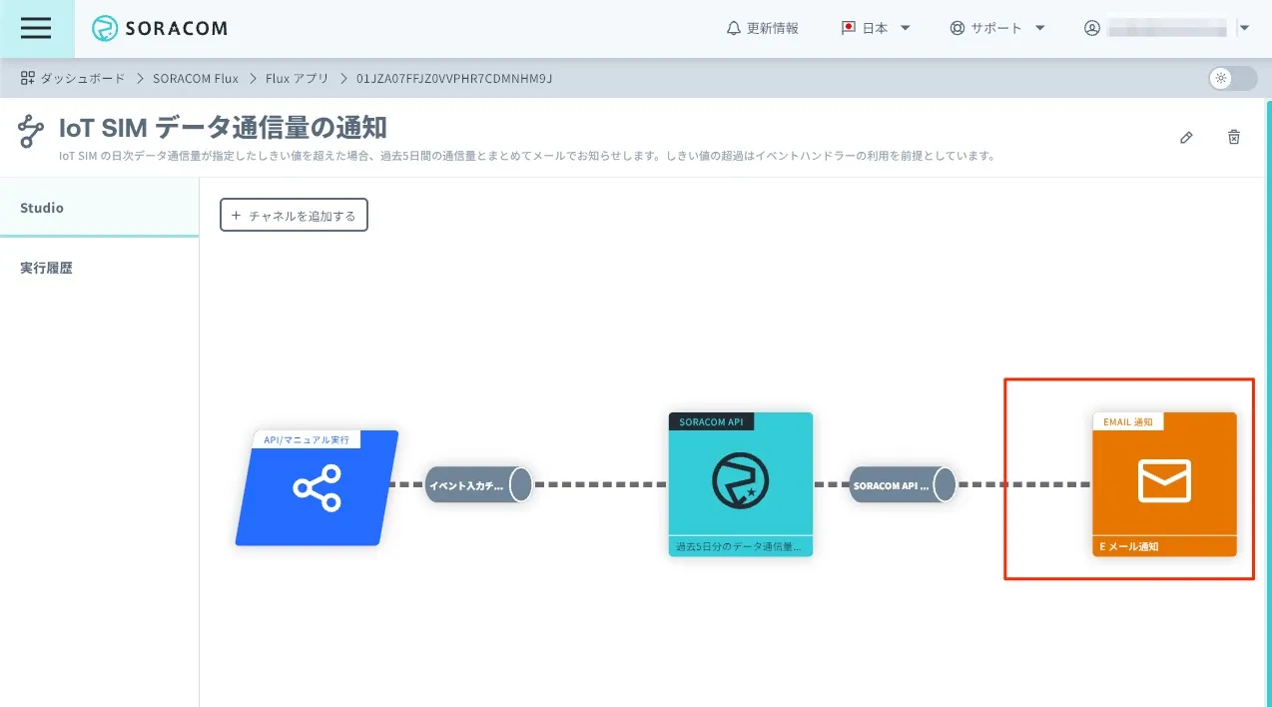The image size is (1272, 707).
Task: Click app ID 01JZA07FFJZ0VVPHR7CDMNHM9J breadcrumb
Action: click(x=454, y=78)
